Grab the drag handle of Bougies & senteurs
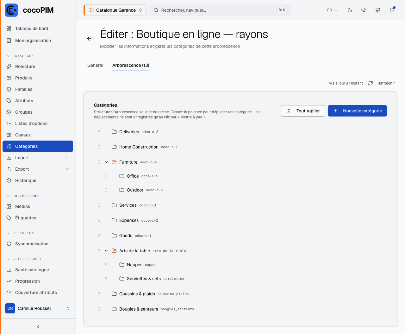This screenshot has width=405, height=334. [99, 309]
